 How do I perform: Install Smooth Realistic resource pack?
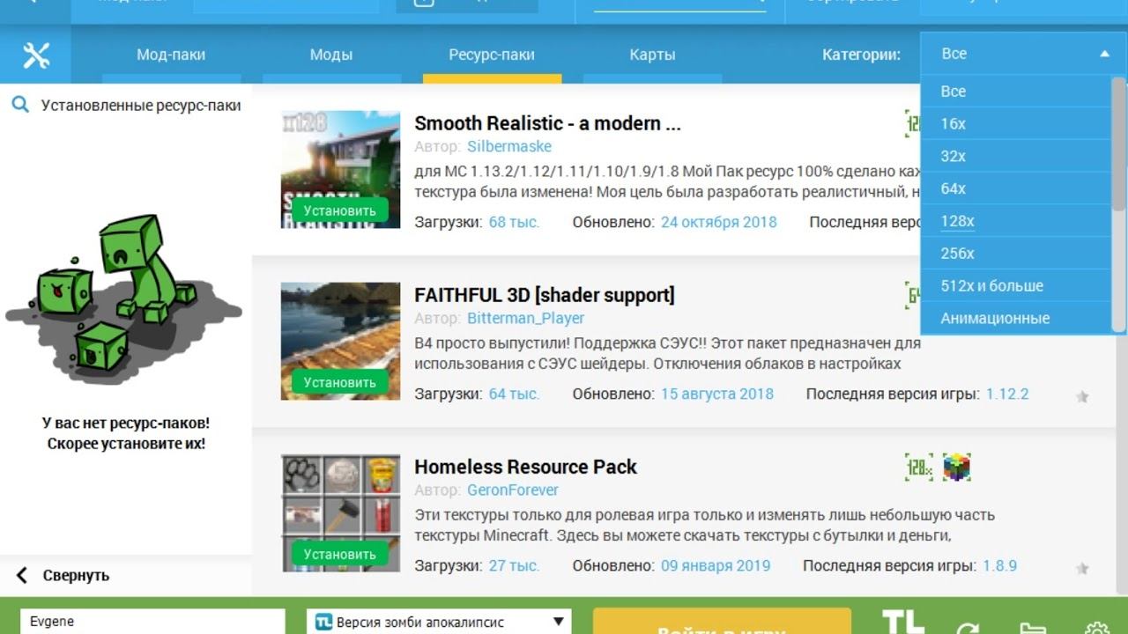340,210
